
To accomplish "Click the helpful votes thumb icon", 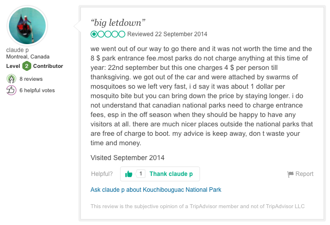I will [11, 90].
